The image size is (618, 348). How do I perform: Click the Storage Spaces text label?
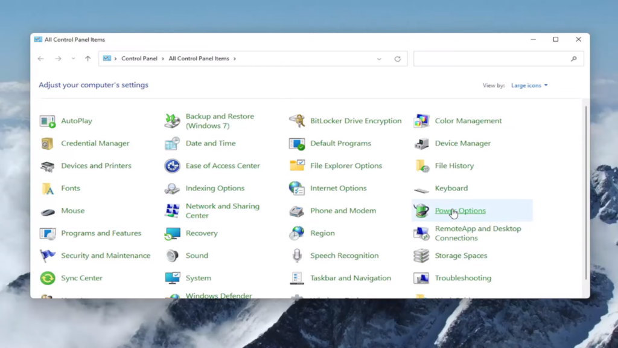(x=460, y=256)
